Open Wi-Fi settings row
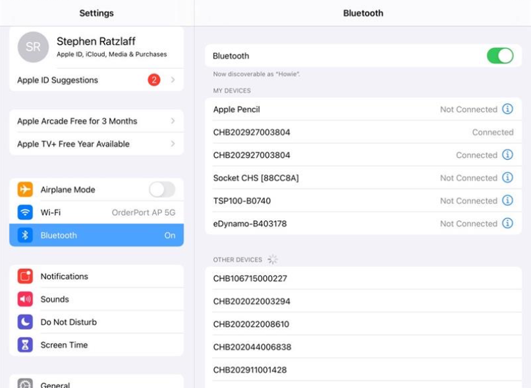The height and width of the screenshot is (388, 531). pos(96,212)
